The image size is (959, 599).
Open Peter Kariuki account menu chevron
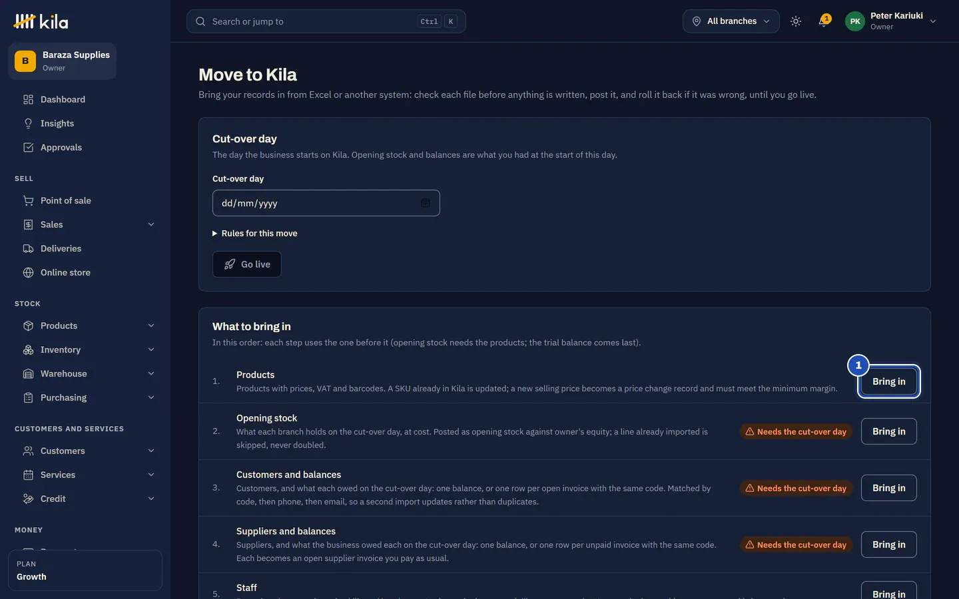pyautogui.click(x=933, y=21)
